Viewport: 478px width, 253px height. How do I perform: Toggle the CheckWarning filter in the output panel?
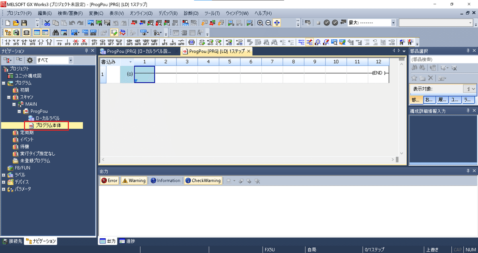(203, 180)
